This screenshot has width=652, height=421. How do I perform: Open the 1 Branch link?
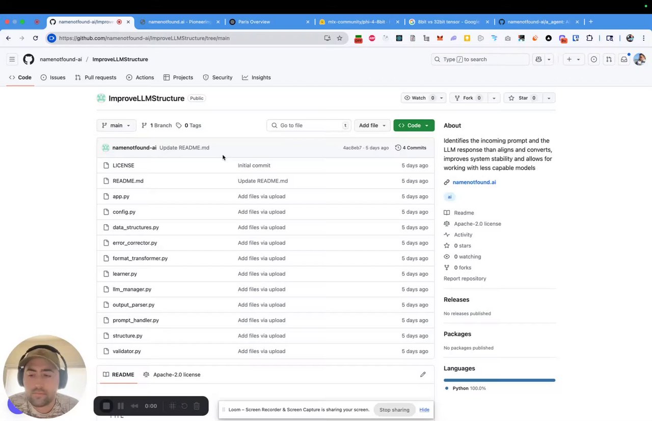[156, 125]
